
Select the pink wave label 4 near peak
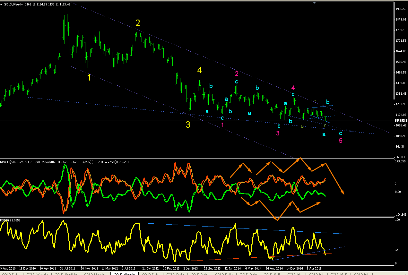point(293,88)
